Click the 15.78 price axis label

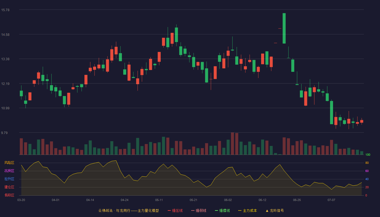[5, 10]
